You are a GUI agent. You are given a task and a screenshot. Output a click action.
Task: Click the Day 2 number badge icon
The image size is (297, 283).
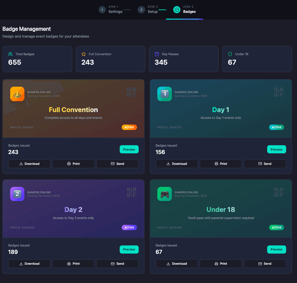[x=17, y=194]
